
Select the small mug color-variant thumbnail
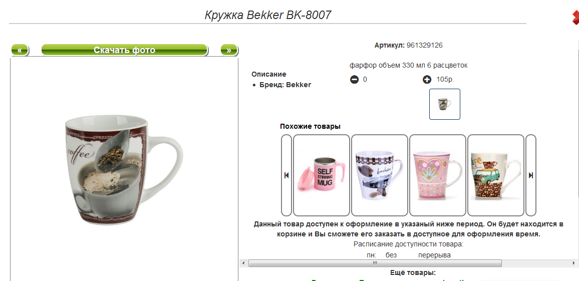pyautogui.click(x=445, y=104)
